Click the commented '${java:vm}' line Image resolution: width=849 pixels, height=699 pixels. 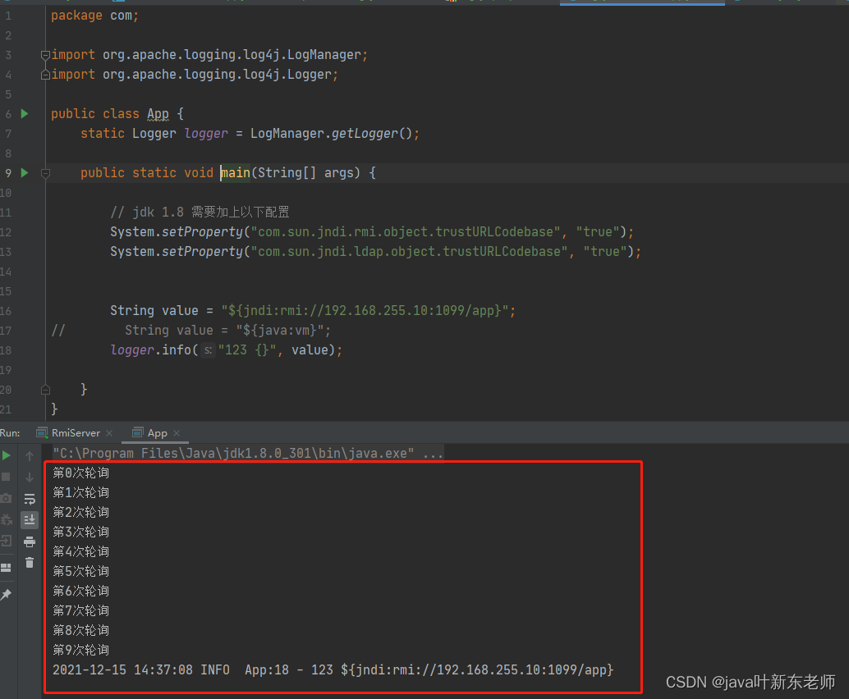tap(191, 331)
